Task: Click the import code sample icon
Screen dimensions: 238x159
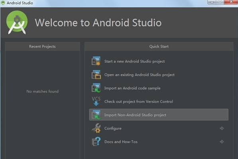Action: pos(96,88)
